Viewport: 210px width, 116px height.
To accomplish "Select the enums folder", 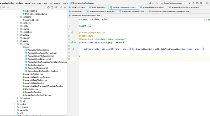I will click(25, 29).
